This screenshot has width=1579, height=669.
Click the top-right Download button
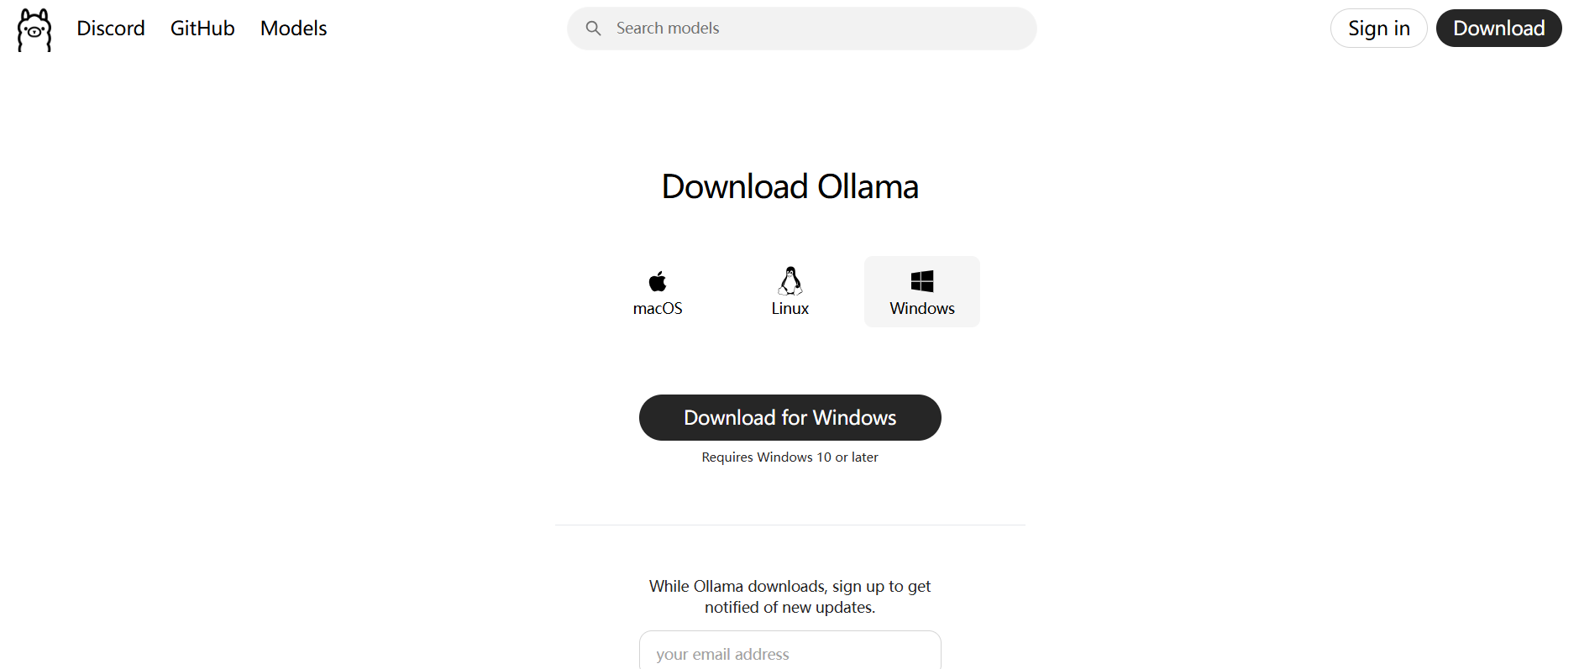(1498, 29)
